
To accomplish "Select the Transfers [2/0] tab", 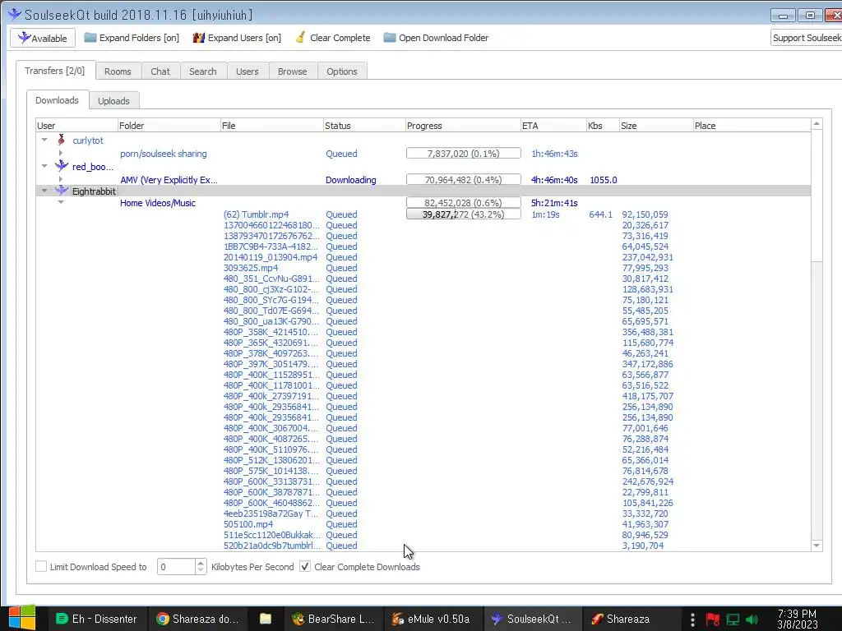I will pyautogui.click(x=55, y=71).
